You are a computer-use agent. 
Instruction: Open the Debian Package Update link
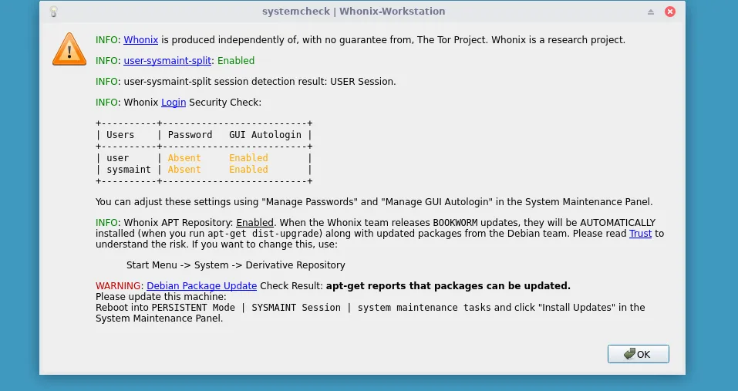[x=202, y=285]
